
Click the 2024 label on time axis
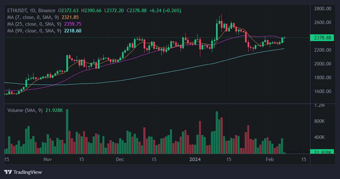point(195,159)
